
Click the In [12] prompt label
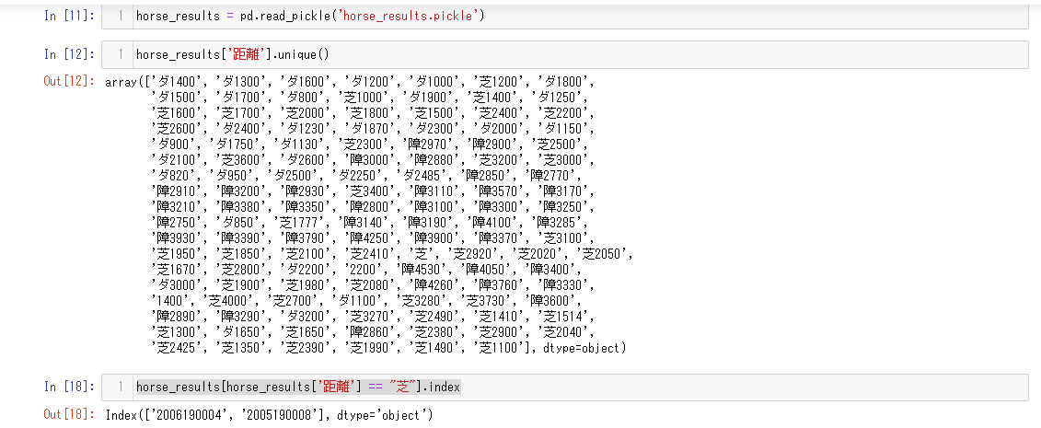coord(69,55)
